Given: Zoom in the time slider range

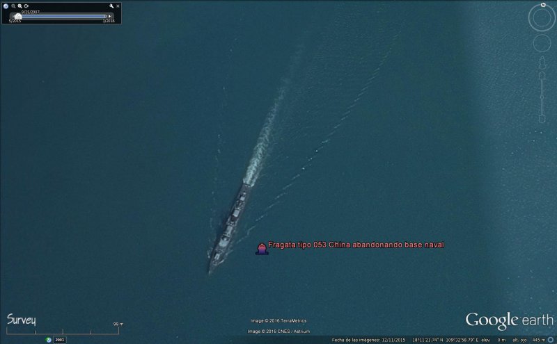Looking at the screenshot, I should 19,6.
